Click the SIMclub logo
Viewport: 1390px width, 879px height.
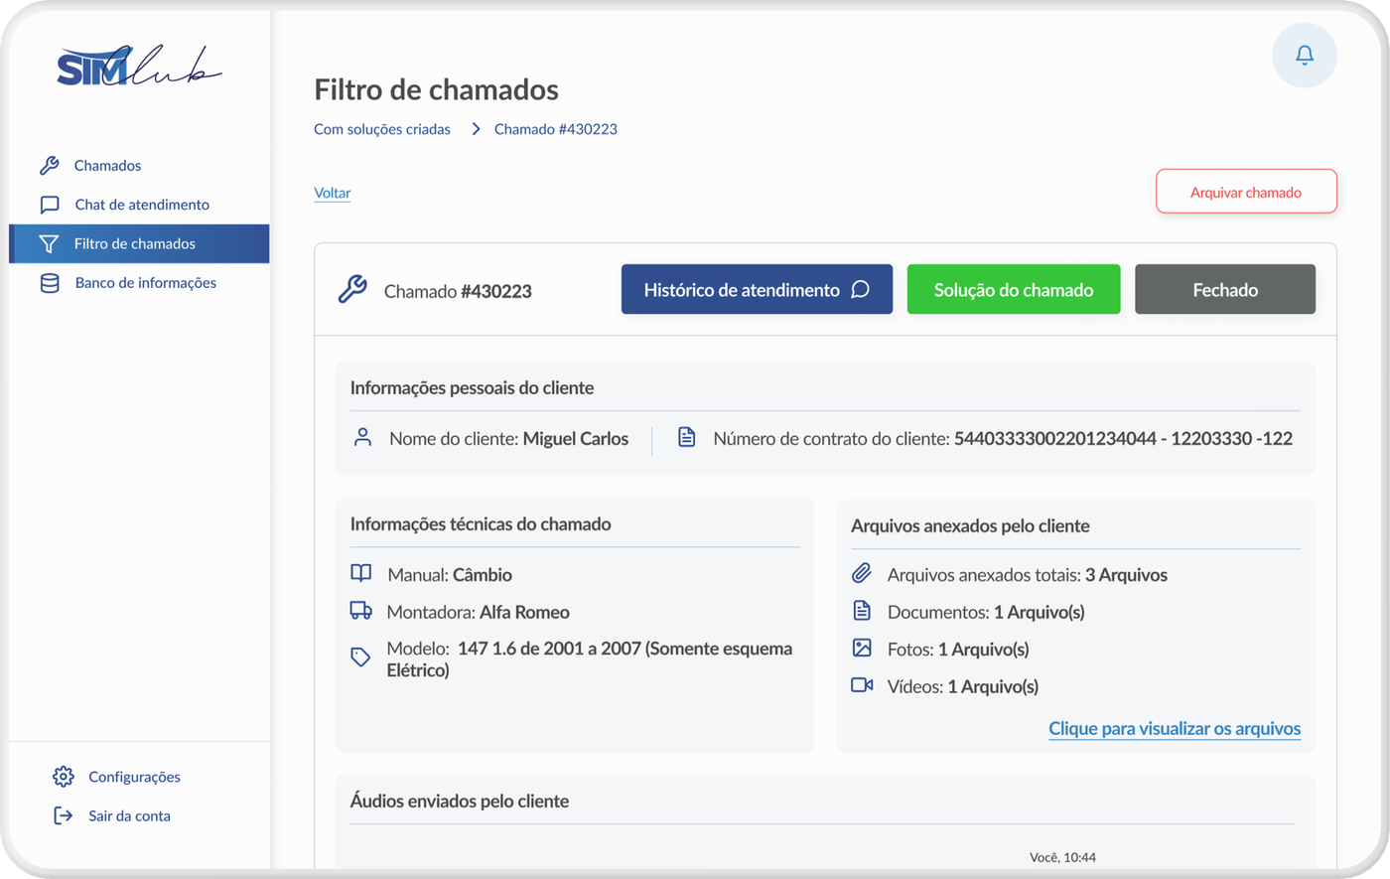pos(139,67)
